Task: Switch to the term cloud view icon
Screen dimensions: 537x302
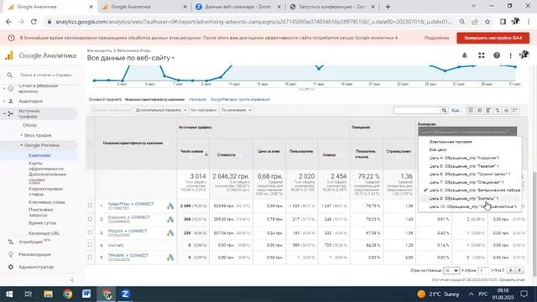Action: click(507, 110)
